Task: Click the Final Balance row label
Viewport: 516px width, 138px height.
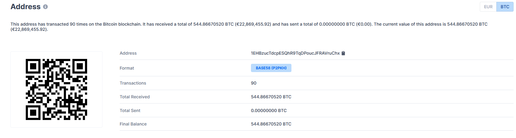Action: (133, 124)
